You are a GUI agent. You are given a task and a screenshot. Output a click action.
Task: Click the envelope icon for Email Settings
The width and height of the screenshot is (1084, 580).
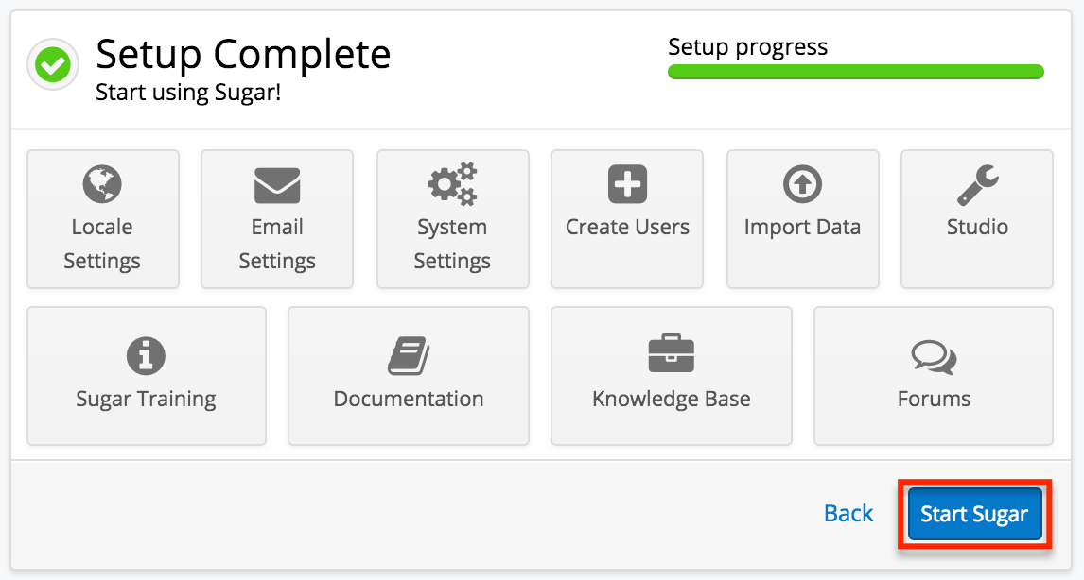click(x=277, y=185)
